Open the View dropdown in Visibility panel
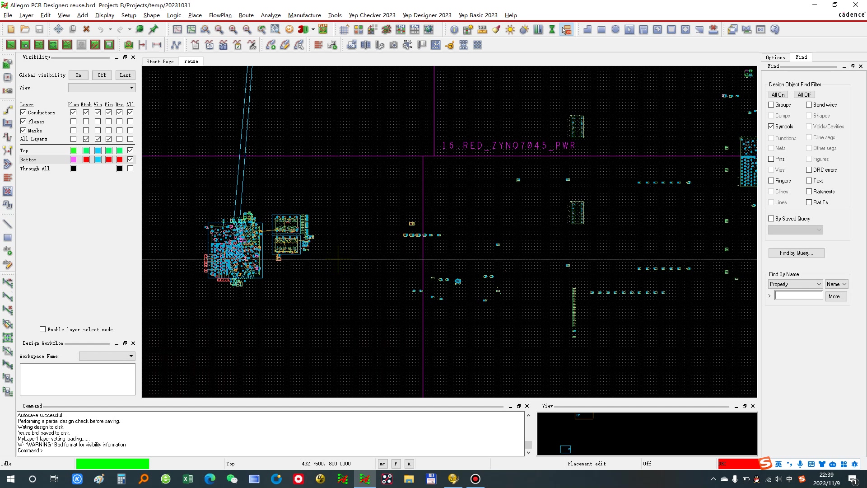This screenshot has width=867, height=488. tap(102, 88)
